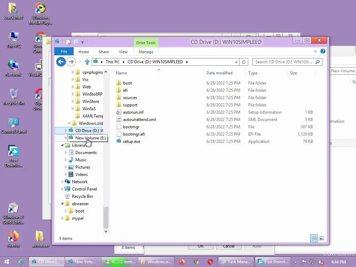Click the muted volume tray icon
This screenshot has height=267, width=356.
click(x=321, y=262)
